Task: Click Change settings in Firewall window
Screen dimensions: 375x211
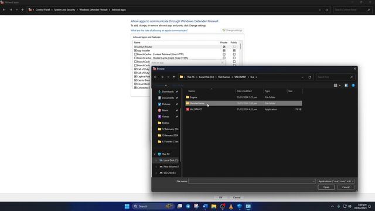Action: coord(232,30)
